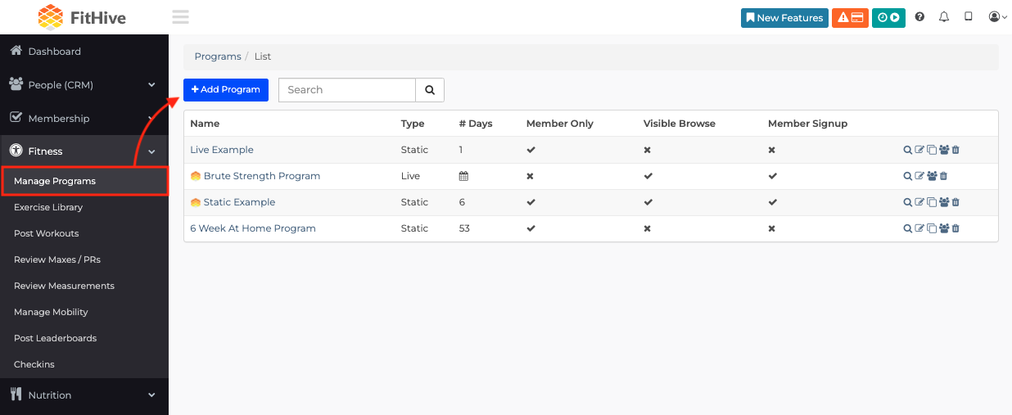The image size is (1012, 415).
Task: Expand the Membership section
Action: coord(84,118)
